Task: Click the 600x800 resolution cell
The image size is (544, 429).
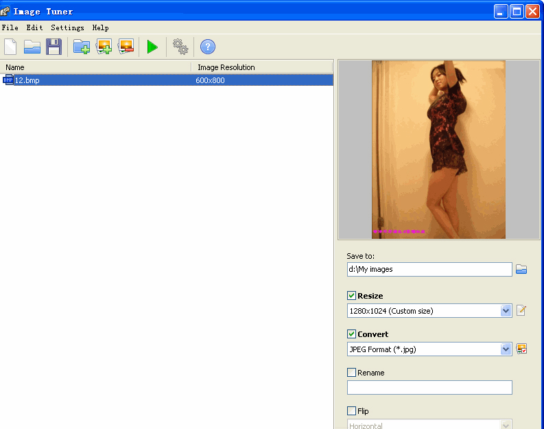Action: click(210, 80)
